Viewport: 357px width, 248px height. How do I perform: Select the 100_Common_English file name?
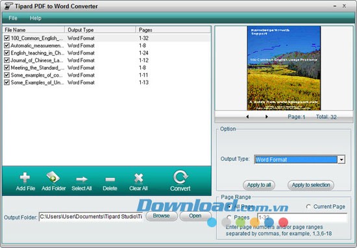pos(37,38)
